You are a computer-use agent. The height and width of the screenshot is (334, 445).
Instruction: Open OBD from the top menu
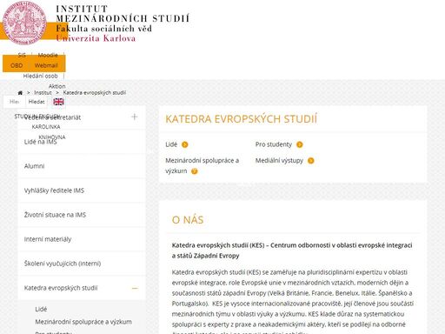coord(17,65)
